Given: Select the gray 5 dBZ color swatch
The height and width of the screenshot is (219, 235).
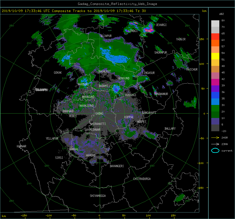Looking at the screenshot, I should click(x=215, y=128).
